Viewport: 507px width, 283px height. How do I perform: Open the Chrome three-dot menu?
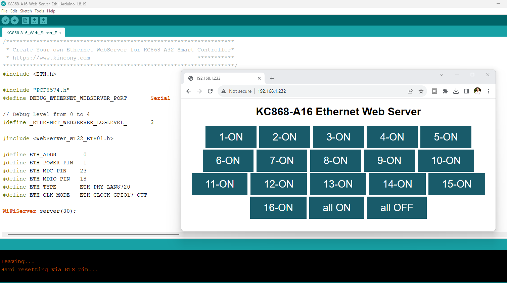pos(488,91)
